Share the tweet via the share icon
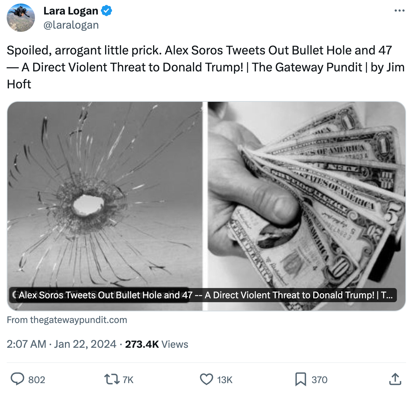This screenshot has height=393, width=417. (x=395, y=379)
